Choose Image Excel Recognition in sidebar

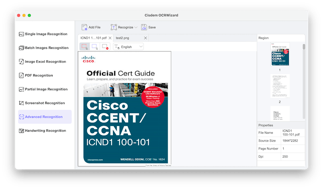45,62
